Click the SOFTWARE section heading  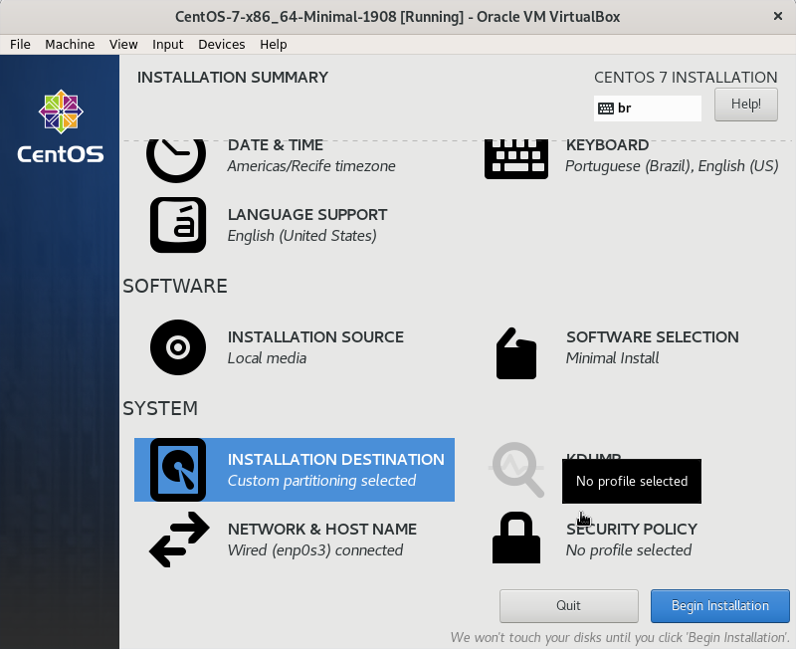pyautogui.click(x=175, y=286)
